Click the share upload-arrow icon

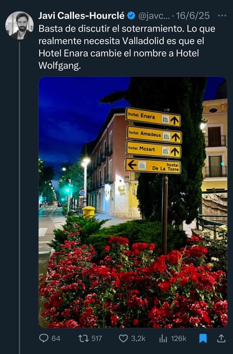(221, 339)
